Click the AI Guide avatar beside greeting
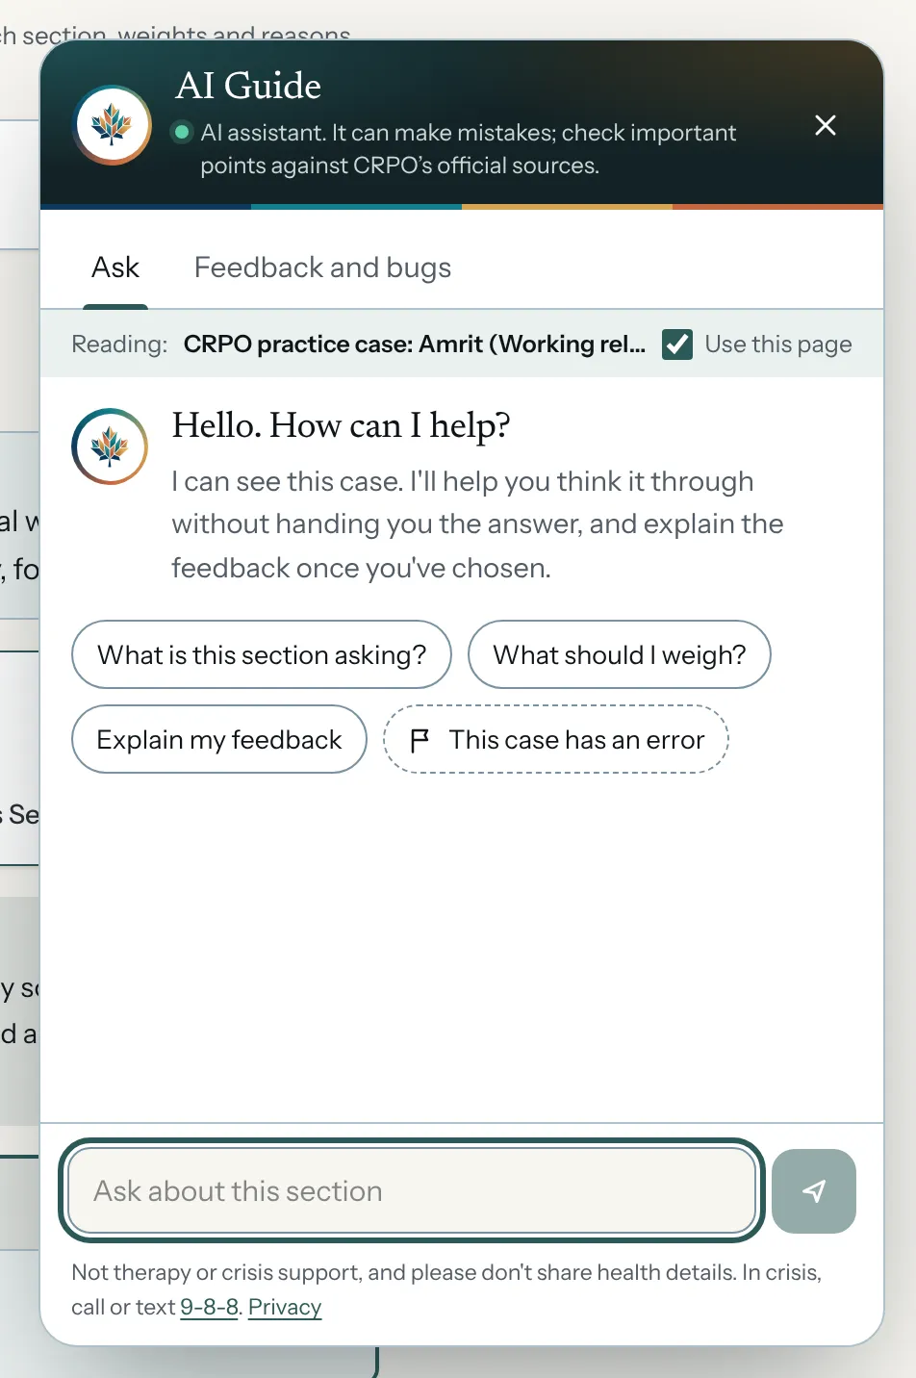The image size is (916, 1378). [110, 447]
